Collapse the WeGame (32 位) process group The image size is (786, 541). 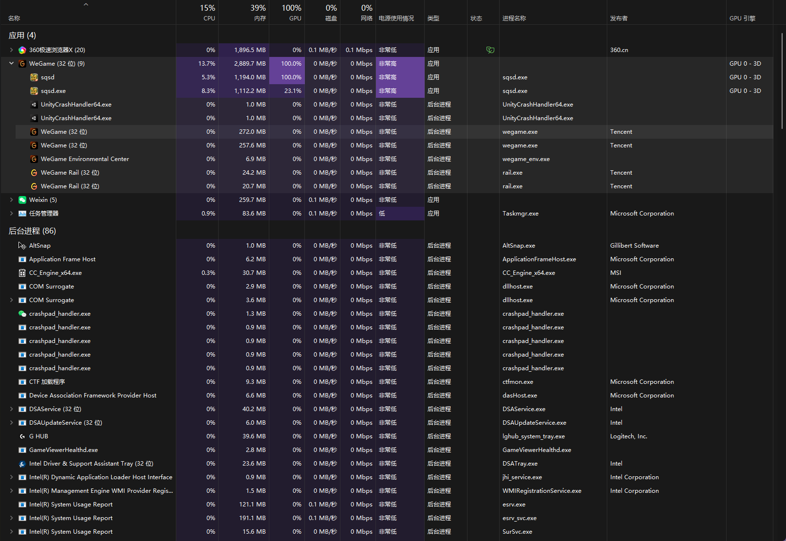pos(11,64)
